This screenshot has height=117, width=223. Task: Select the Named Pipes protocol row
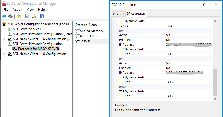[90, 36]
